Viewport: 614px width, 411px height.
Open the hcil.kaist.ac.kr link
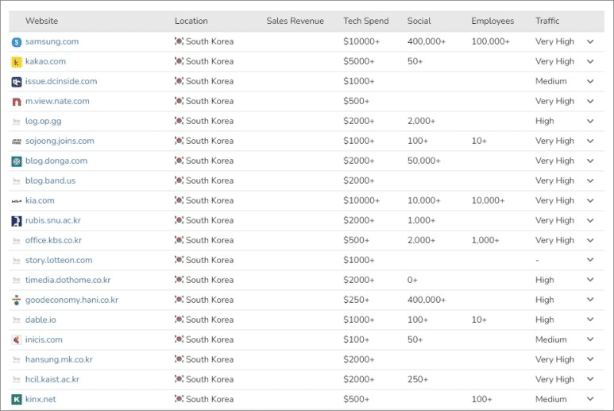(x=52, y=379)
